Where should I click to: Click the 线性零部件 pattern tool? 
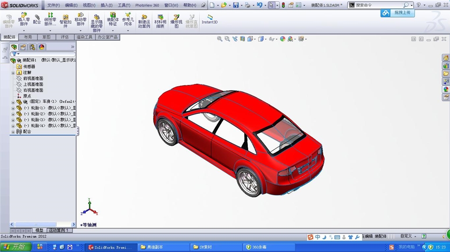[x=50, y=20]
